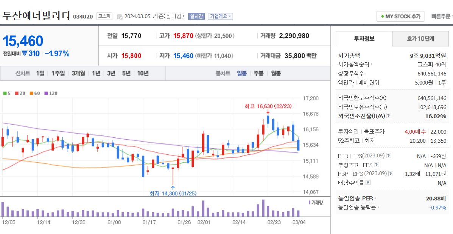This screenshot has width=453, height=234.
Task: Click the red 20-day moving average legend square
Action: [x=17, y=93]
